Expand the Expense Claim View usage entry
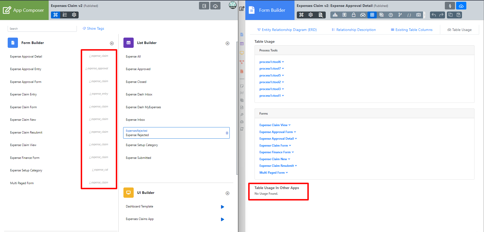This screenshot has width=484, height=232. click(x=275, y=125)
